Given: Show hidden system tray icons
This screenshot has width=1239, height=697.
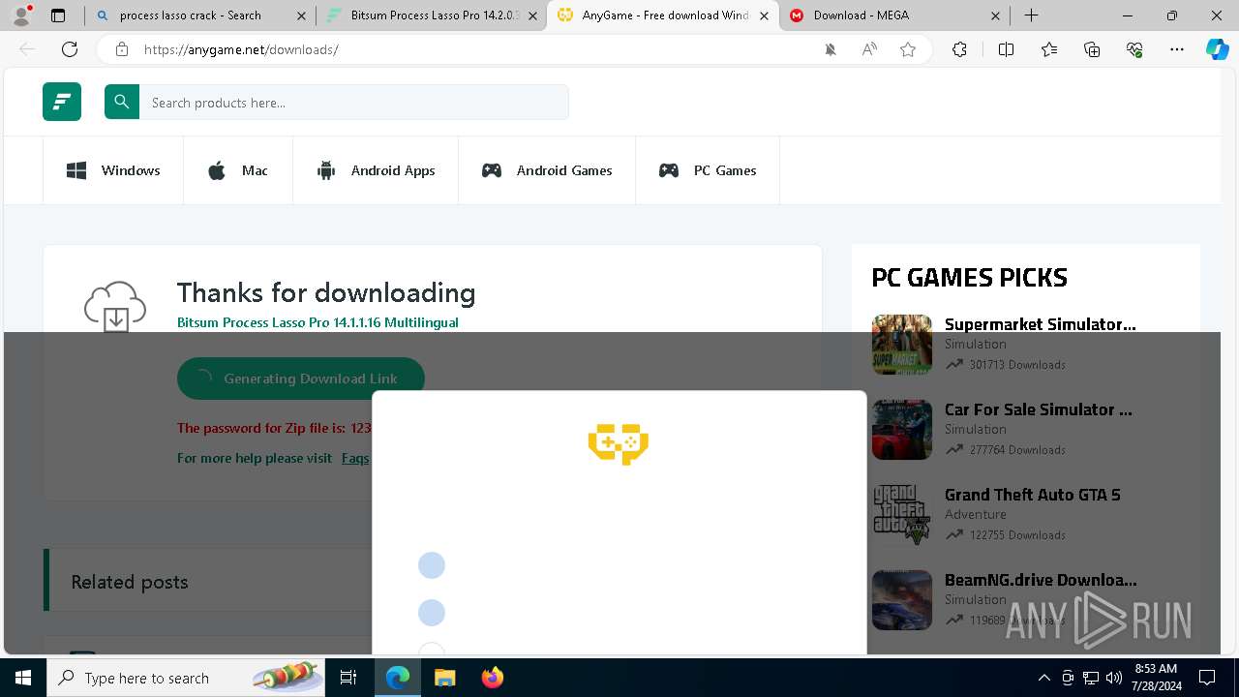Looking at the screenshot, I should click(x=1043, y=678).
